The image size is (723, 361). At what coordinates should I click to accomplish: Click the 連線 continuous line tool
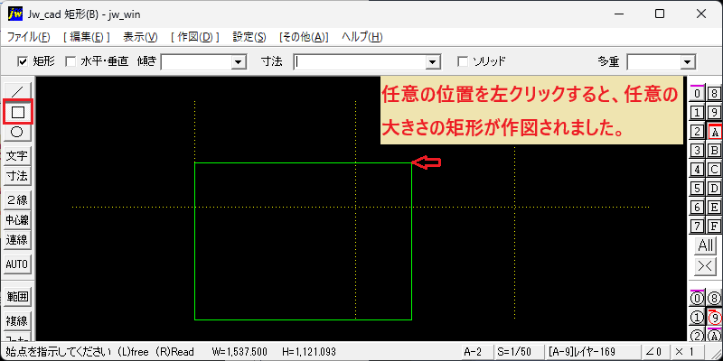click(x=17, y=240)
